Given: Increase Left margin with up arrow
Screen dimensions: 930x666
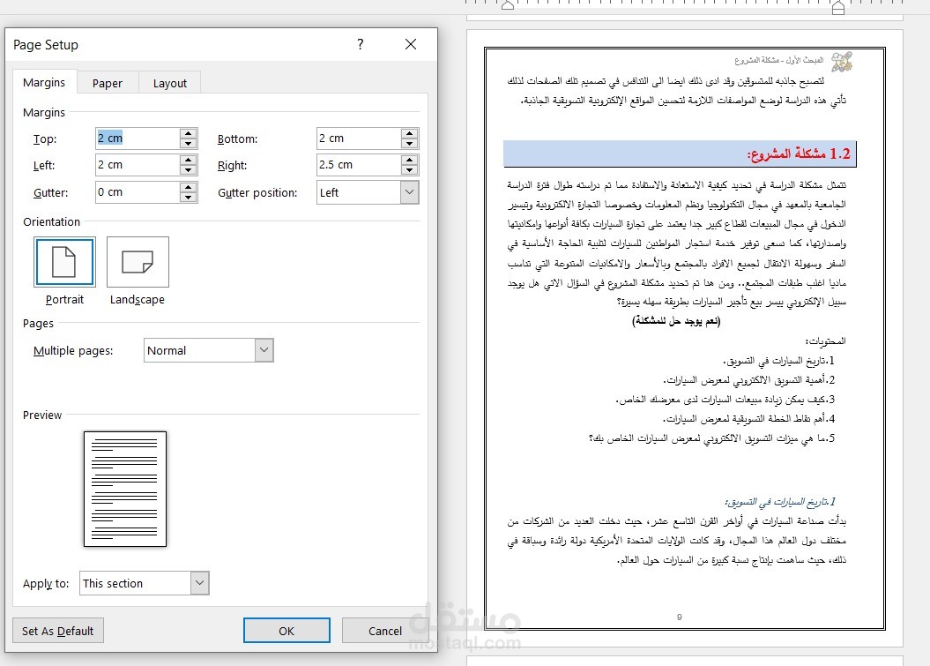Looking at the screenshot, I should click(188, 161).
